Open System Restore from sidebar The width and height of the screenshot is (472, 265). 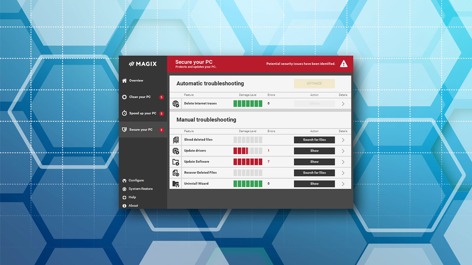coord(138,189)
